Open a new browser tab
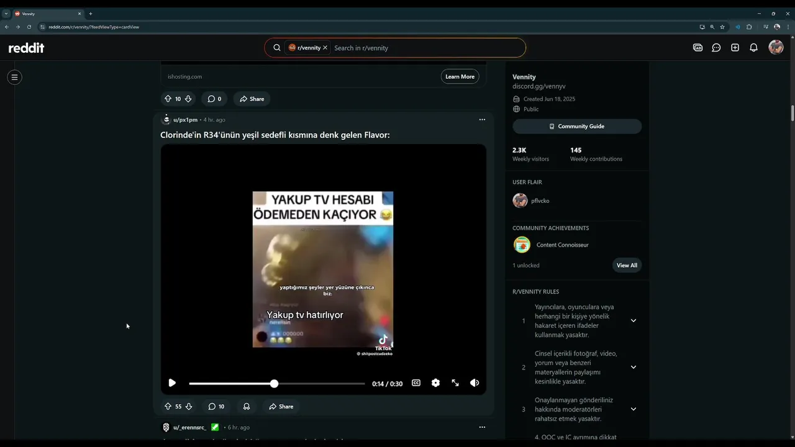Image resolution: width=795 pixels, height=447 pixels. click(x=90, y=14)
